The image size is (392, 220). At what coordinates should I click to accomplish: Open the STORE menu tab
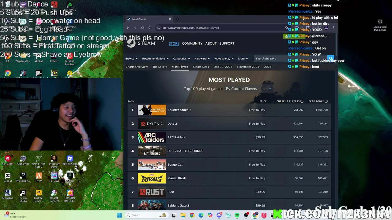pos(174,43)
